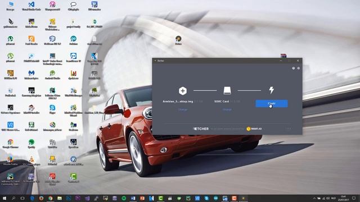Click the blue Flash! button in Etcher
Viewport: 360px width, 202px height.
[272, 103]
